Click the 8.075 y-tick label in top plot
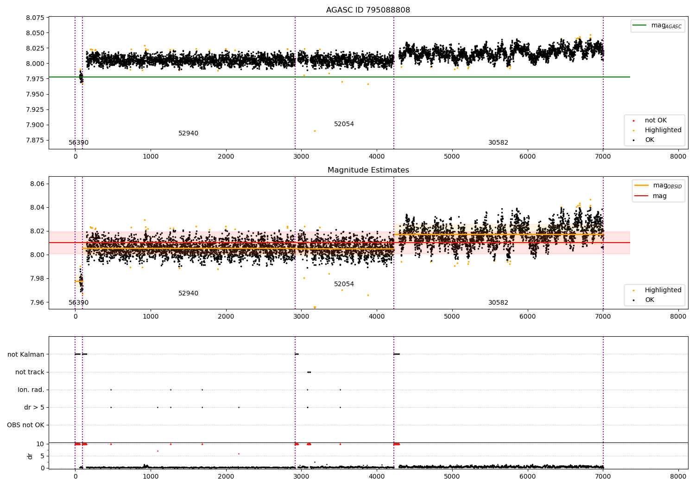695x487 pixels. 35,18
